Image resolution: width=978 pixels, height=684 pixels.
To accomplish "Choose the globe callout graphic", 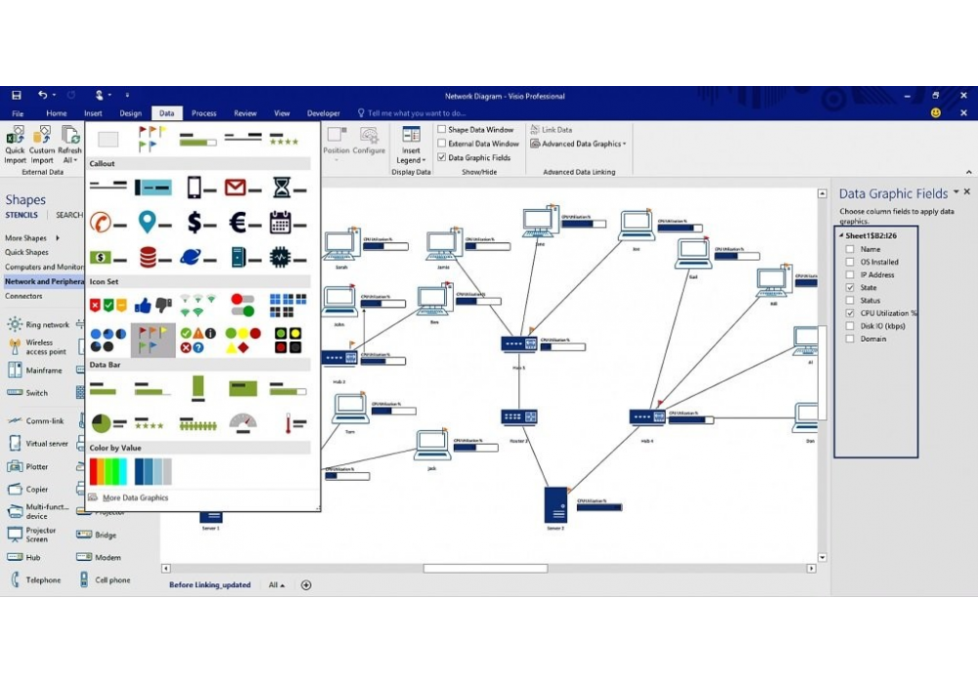I will [199, 257].
